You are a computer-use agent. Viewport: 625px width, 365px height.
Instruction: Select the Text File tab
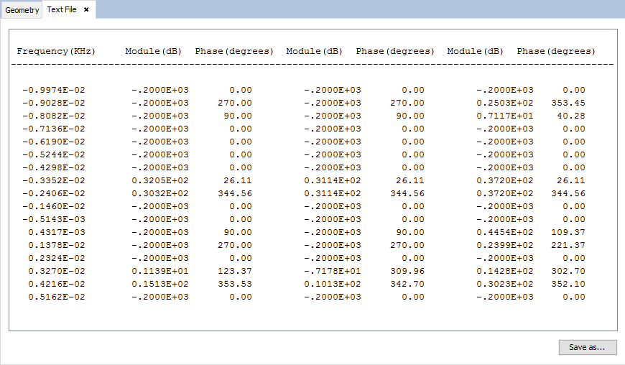pyautogui.click(x=61, y=10)
